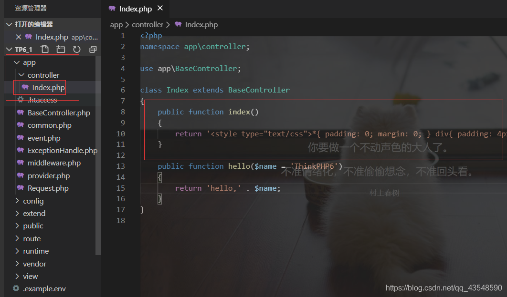Click the New File icon in TP6_1 header
507x297 pixels.
(x=44, y=49)
